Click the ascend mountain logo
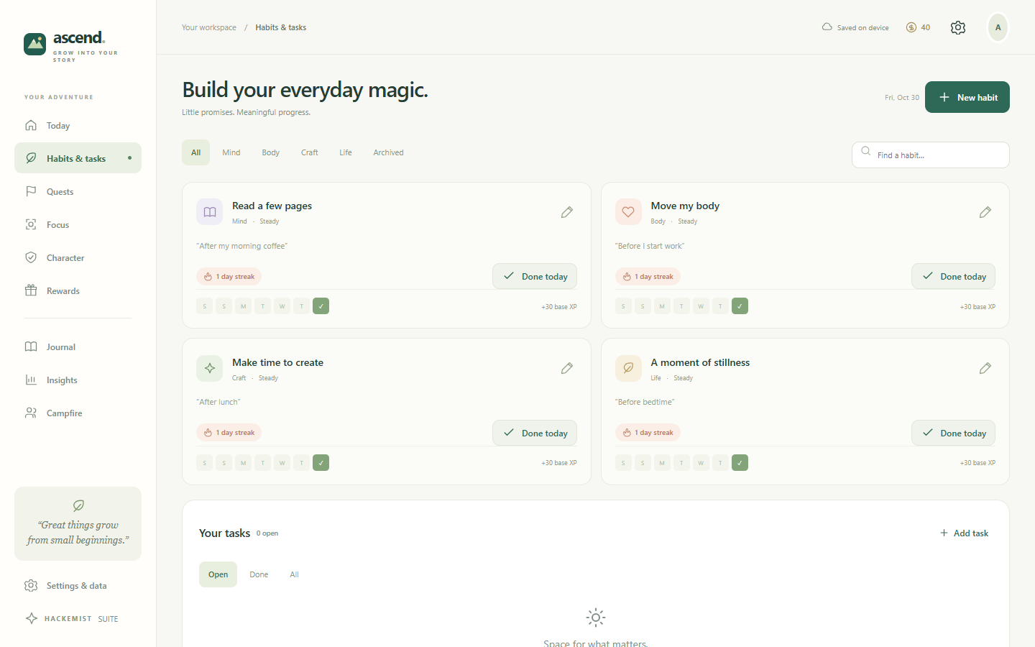Screen dimensions: 1035x647 point(34,44)
